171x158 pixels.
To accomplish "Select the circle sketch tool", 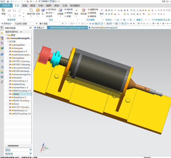I will click(x=14, y=16).
